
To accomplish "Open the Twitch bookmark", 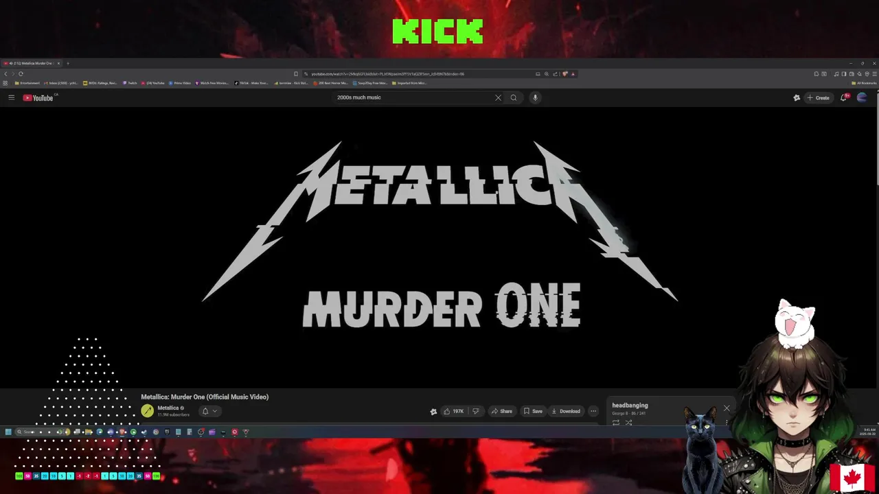I will point(130,83).
